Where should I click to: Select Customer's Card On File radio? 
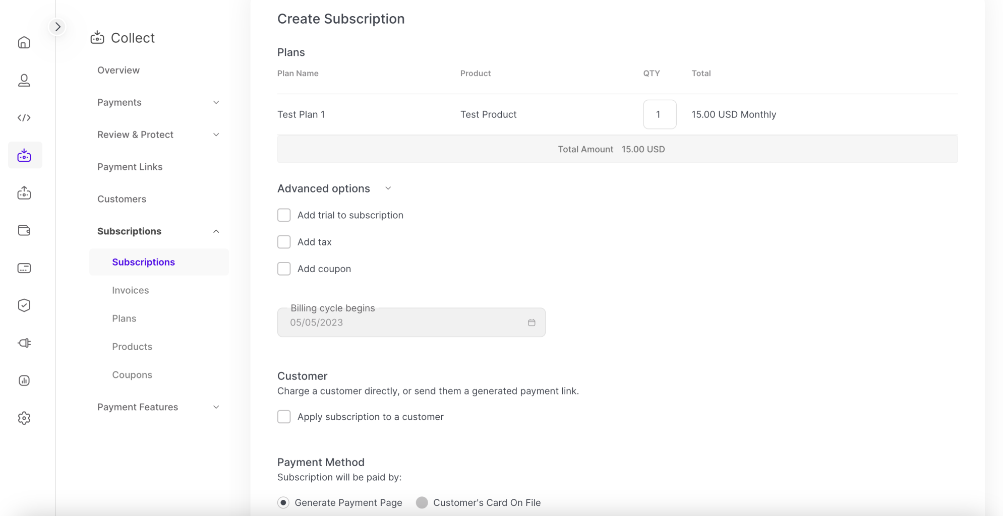pos(422,502)
